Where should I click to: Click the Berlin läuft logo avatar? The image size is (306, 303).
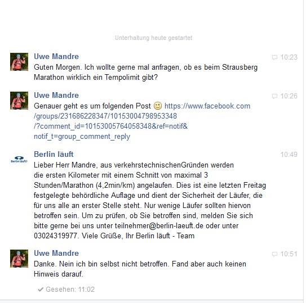tap(19, 160)
